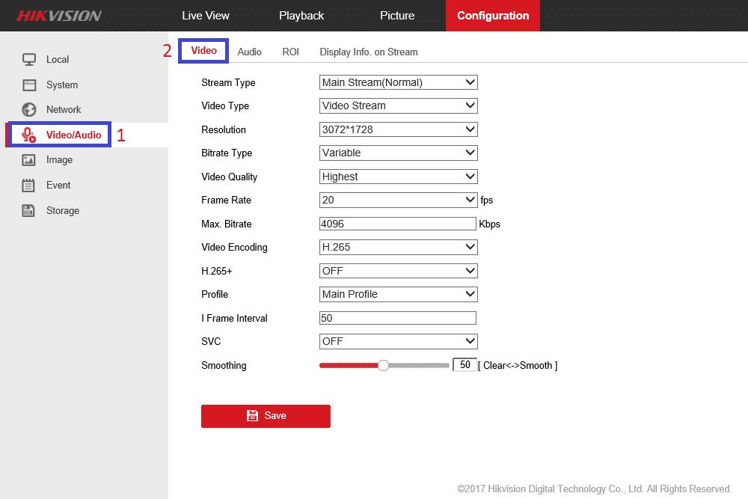Open the Storage settings section
The image size is (748, 499).
[63, 210]
